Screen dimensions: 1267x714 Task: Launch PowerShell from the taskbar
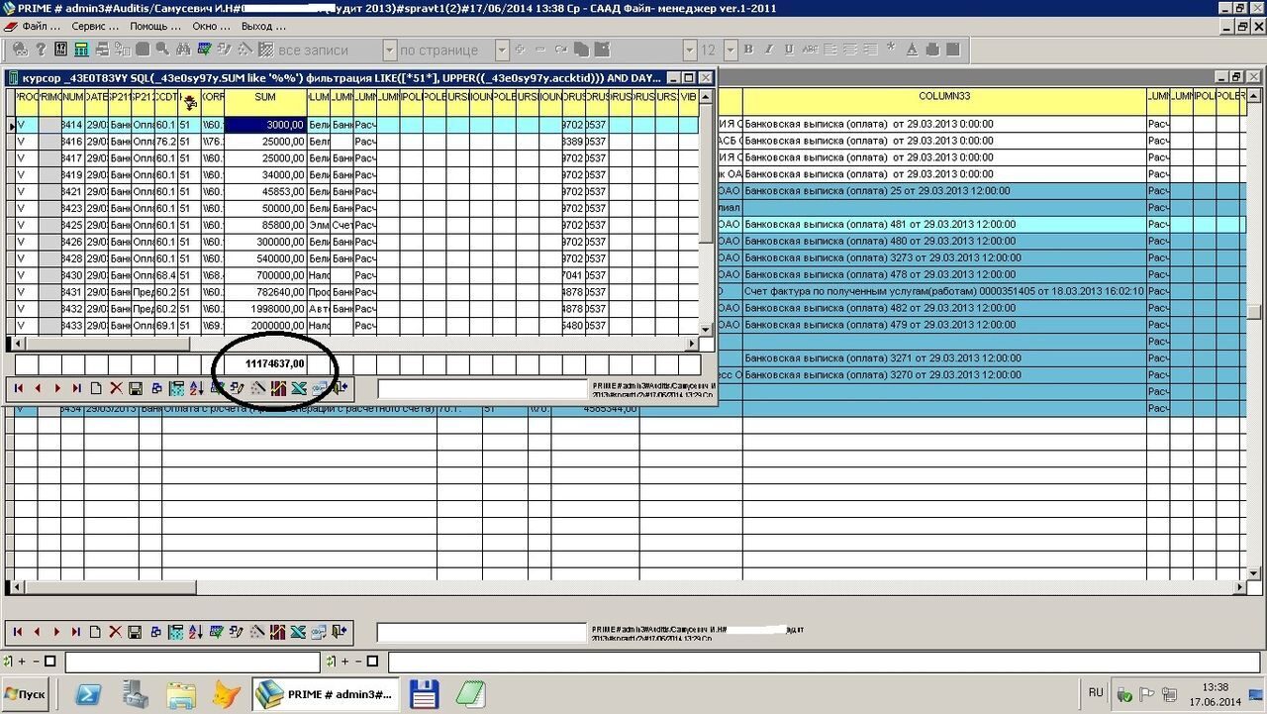coord(87,694)
